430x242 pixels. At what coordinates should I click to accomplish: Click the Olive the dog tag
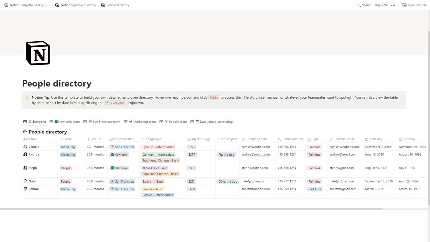coord(228,181)
